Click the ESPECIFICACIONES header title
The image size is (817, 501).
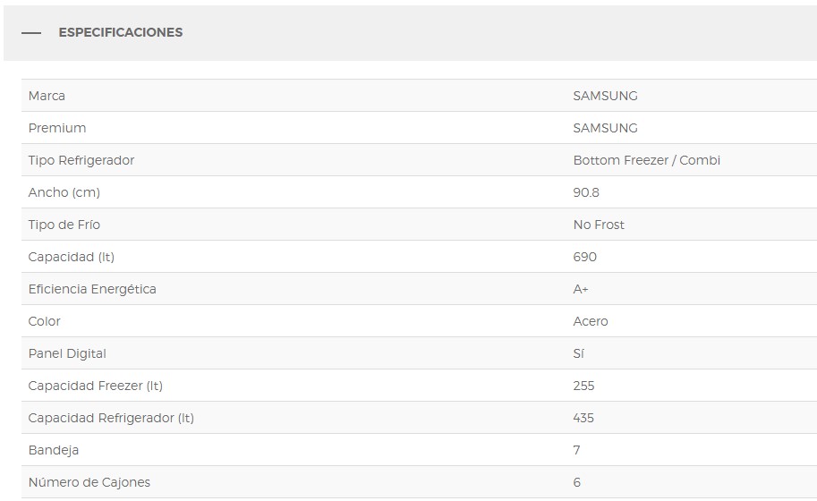pyautogui.click(x=120, y=33)
